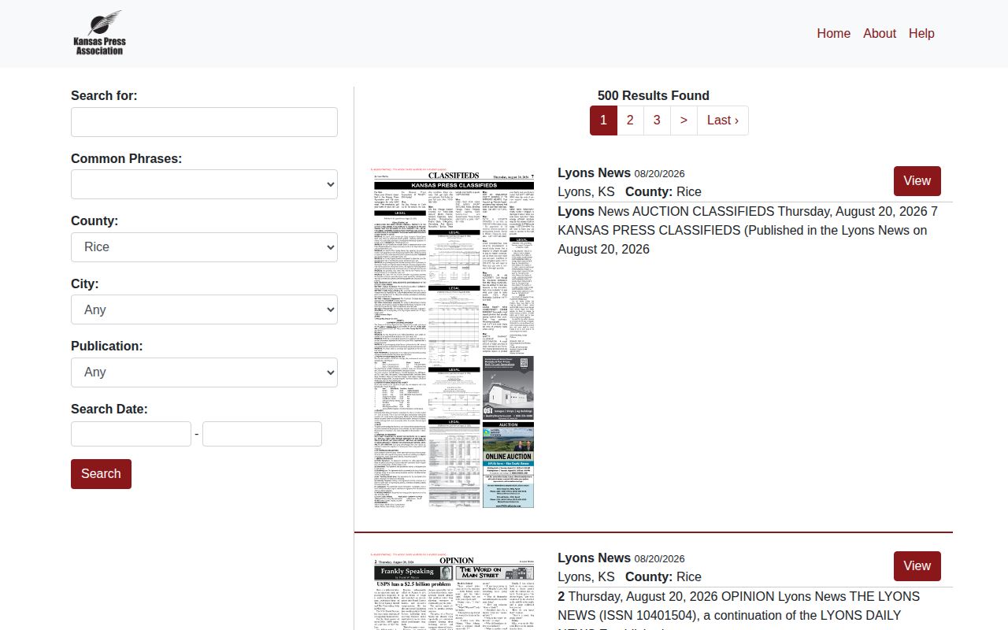
Task: Open the Classifieds page thumbnail
Action: [453, 338]
